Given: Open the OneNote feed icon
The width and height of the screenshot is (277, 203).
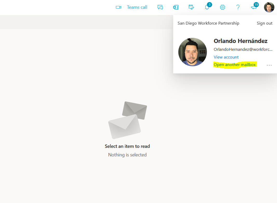Looking at the screenshot, I should click(176, 7).
